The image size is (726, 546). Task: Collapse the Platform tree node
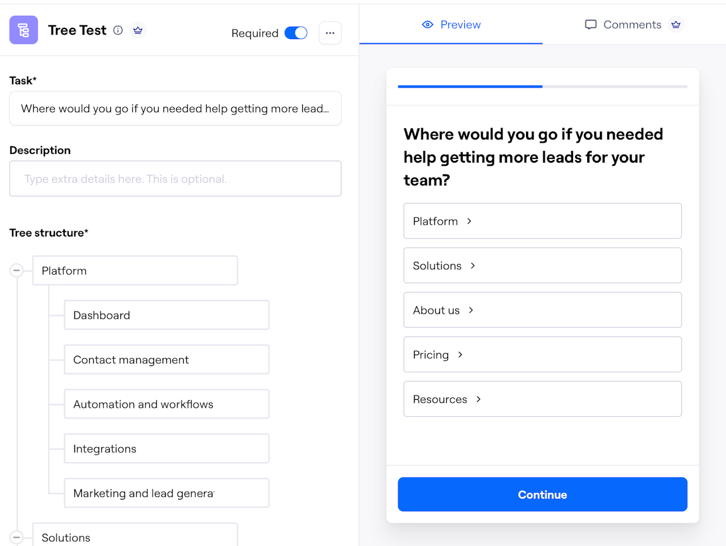(16, 270)
